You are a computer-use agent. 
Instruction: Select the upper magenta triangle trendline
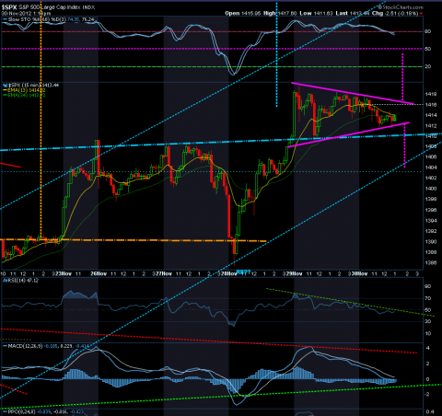353,93
